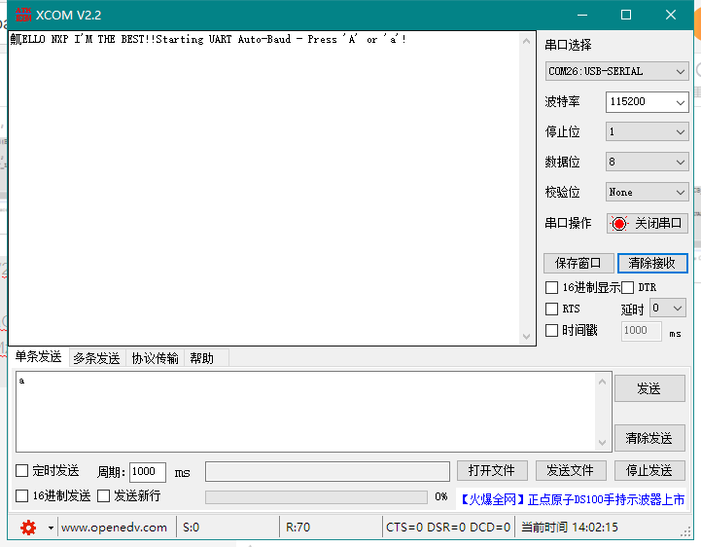
Task: Click send box scrollbar up arrow
Action: pos(602,382)
